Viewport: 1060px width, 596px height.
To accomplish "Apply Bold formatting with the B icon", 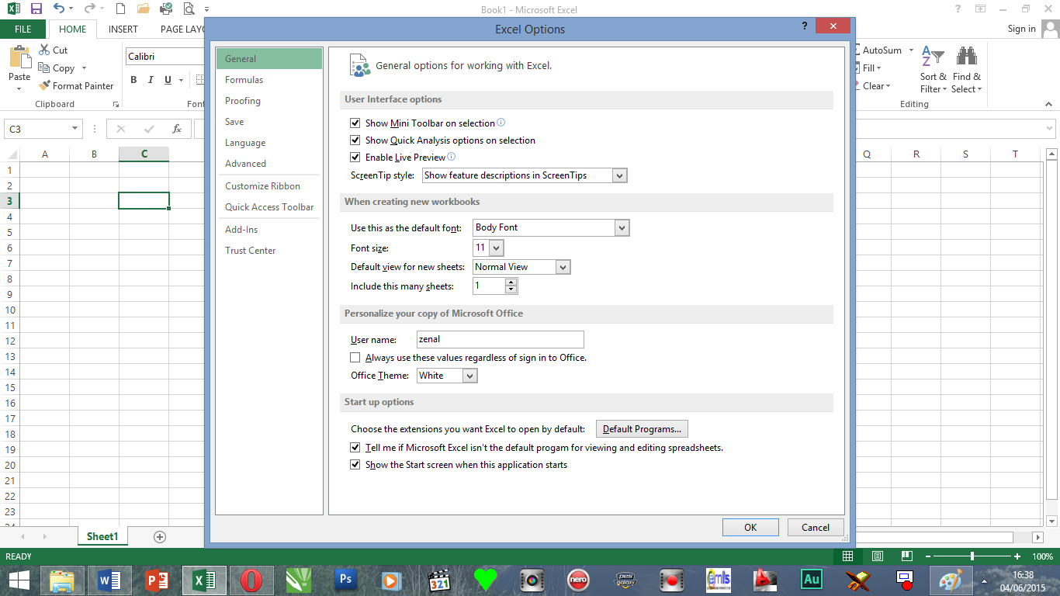I will [133, 80].
